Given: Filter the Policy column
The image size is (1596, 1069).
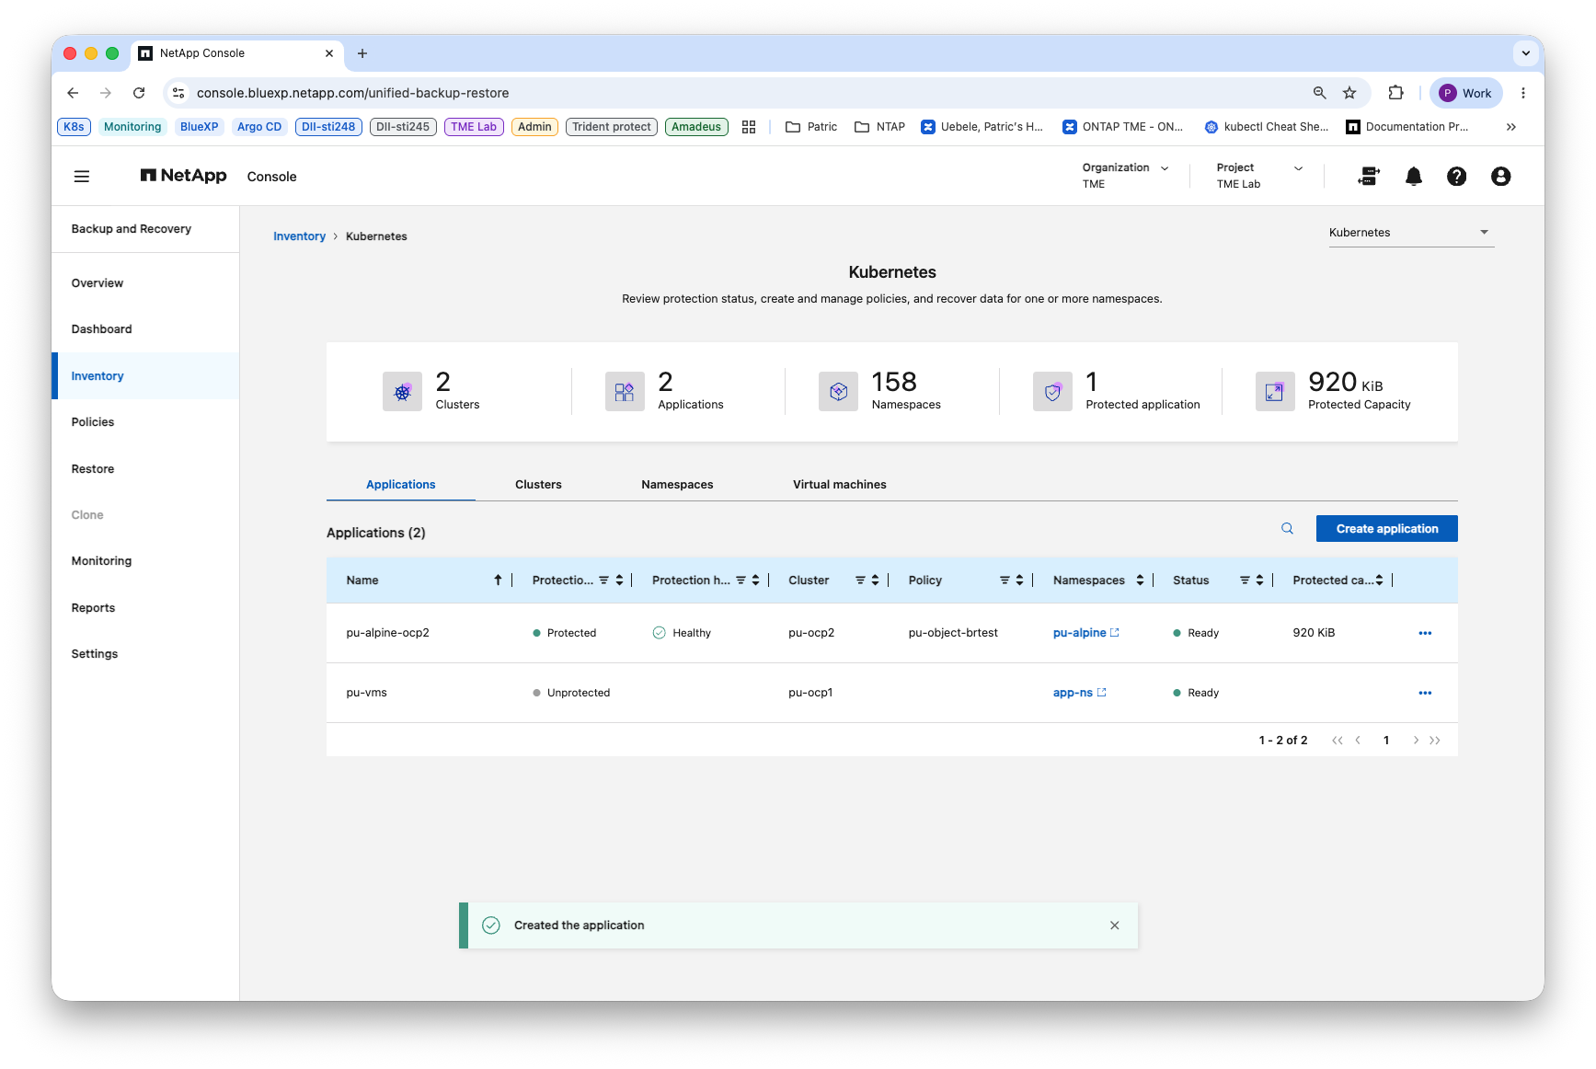Looking at the screenshot, I should click(x=1005, y=580).
